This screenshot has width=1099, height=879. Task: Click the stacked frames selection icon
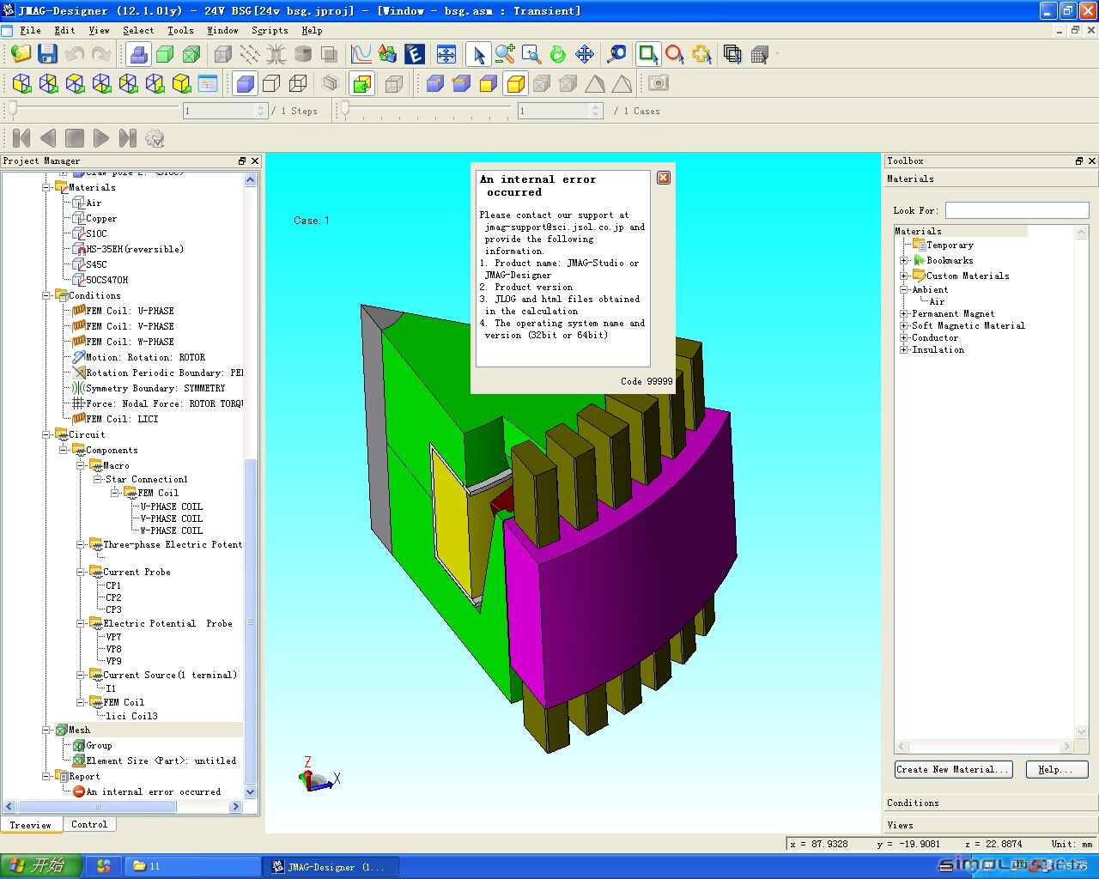[x=732, y=54]
